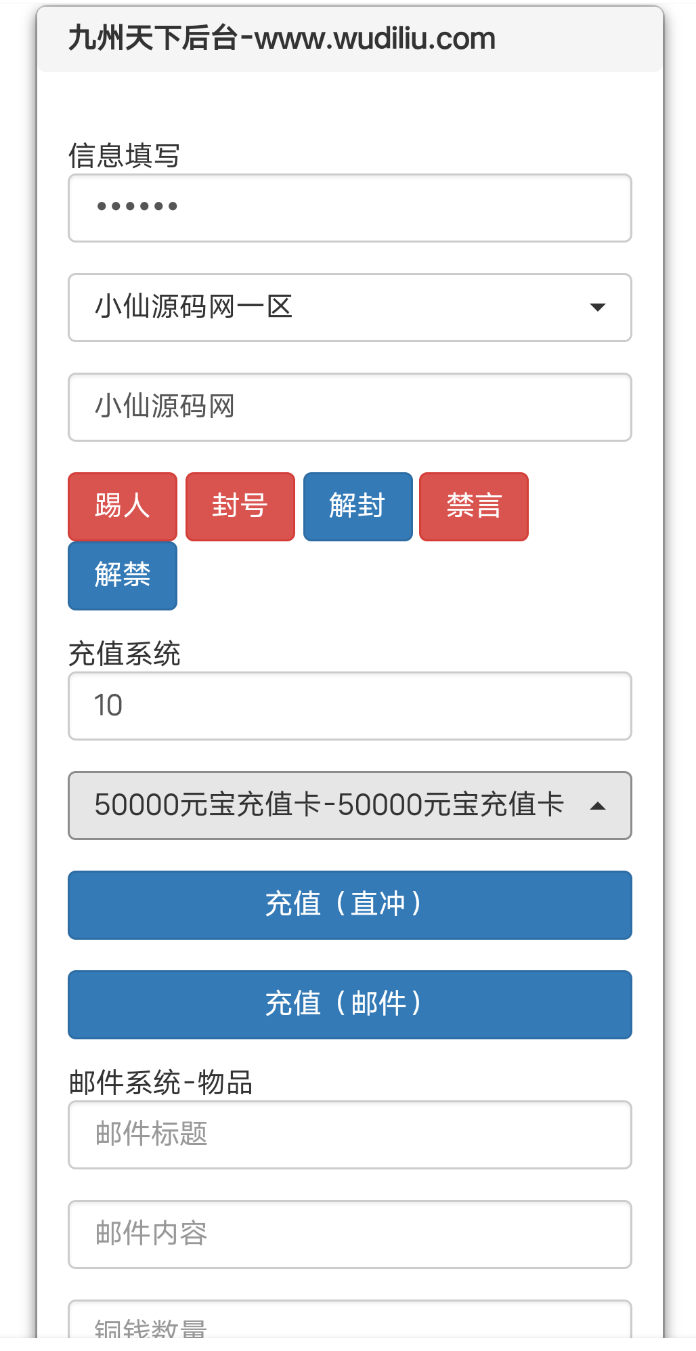696x1351 pixels.
Task: Click the 邮件标题 input field
Action: [350, 1134]
